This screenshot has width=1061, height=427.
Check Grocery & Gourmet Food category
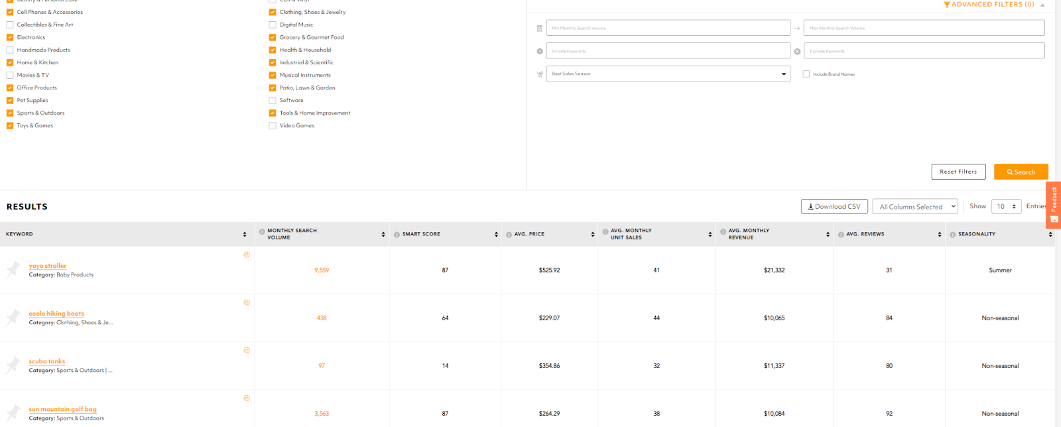(x=273, y=37)
